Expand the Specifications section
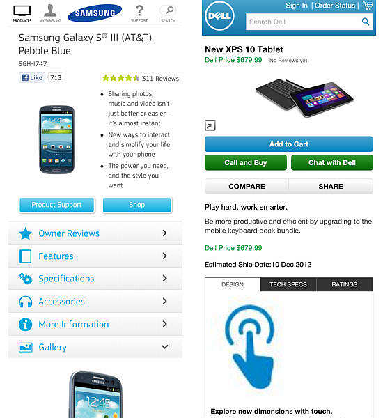Viewport: 383px width, 418px height. click(95, 279)
